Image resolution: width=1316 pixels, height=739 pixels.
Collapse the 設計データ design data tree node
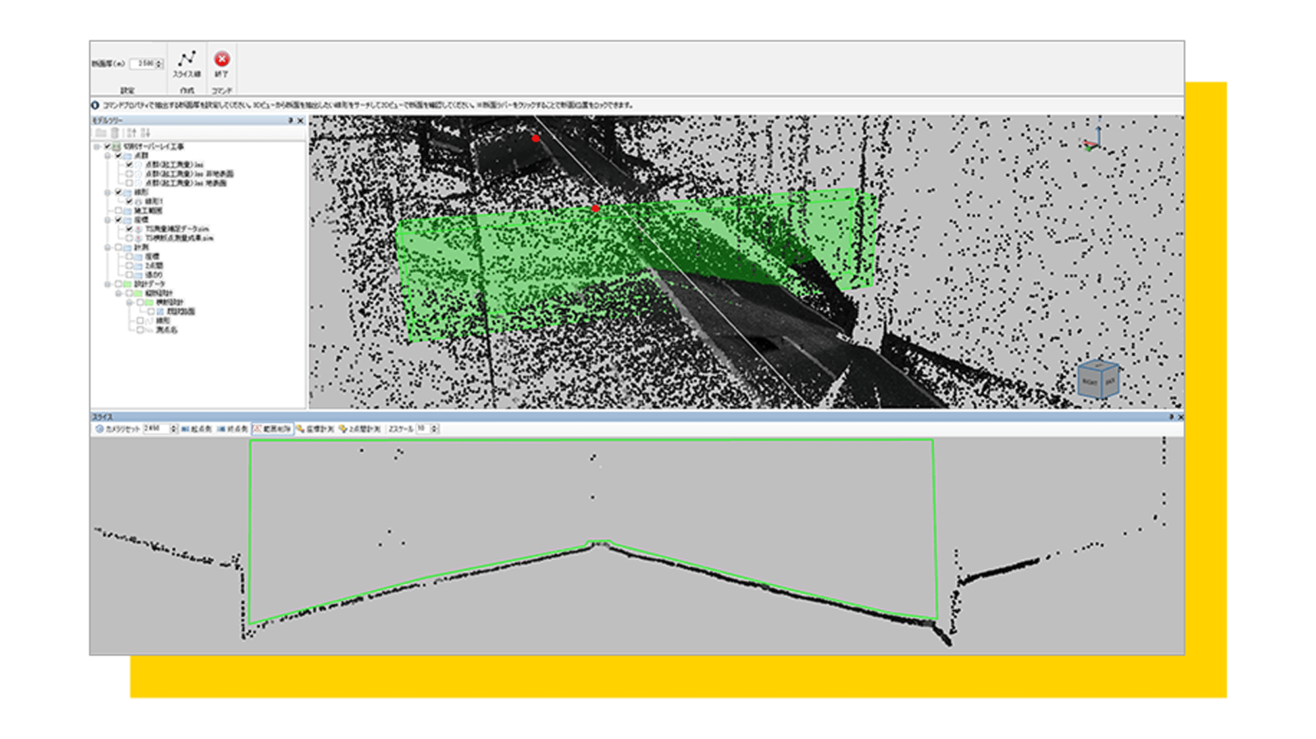coord(108,284)
